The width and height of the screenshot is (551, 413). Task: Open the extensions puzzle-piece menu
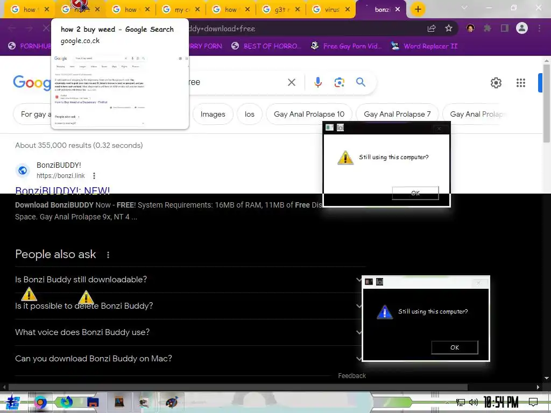click(x=488, y=28)
